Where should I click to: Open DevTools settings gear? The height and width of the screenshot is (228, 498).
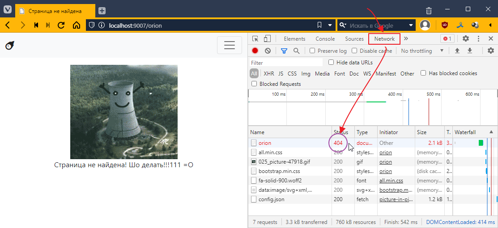pos(465,39)
